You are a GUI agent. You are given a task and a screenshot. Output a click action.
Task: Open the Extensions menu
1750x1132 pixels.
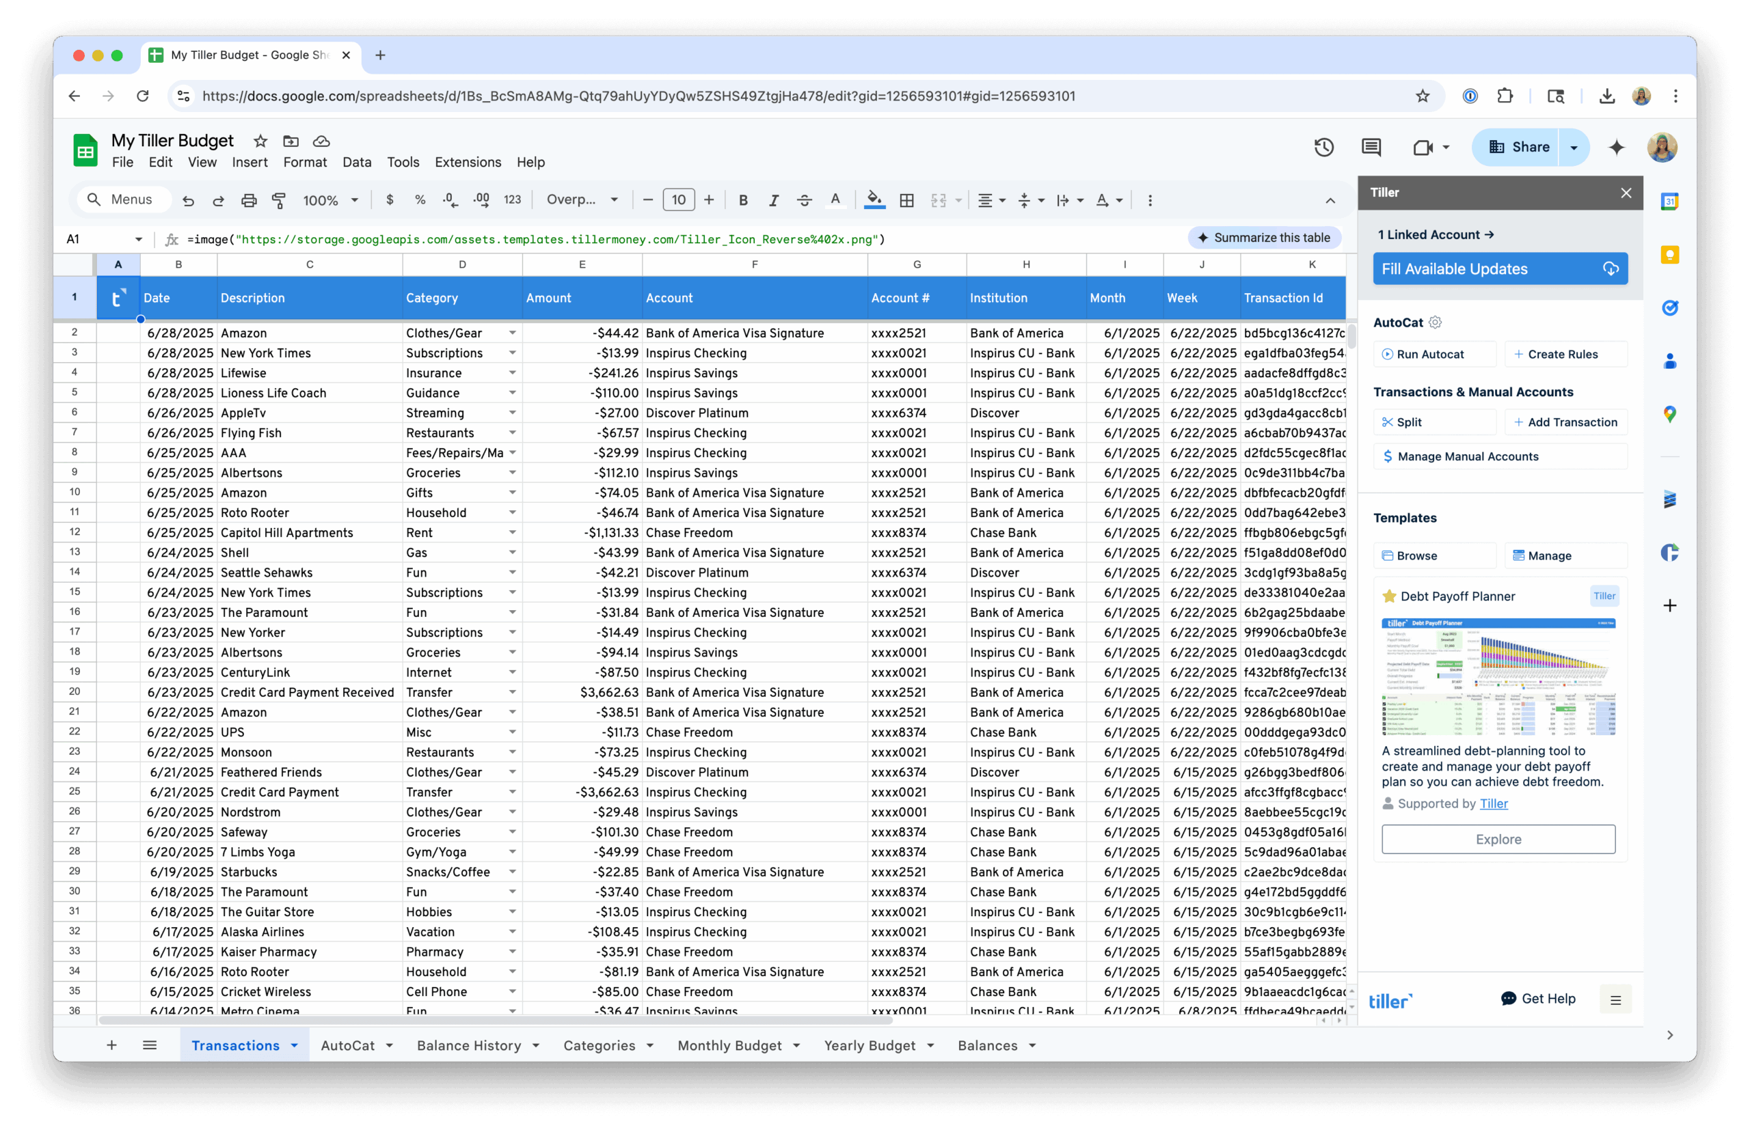click(468, 162)
